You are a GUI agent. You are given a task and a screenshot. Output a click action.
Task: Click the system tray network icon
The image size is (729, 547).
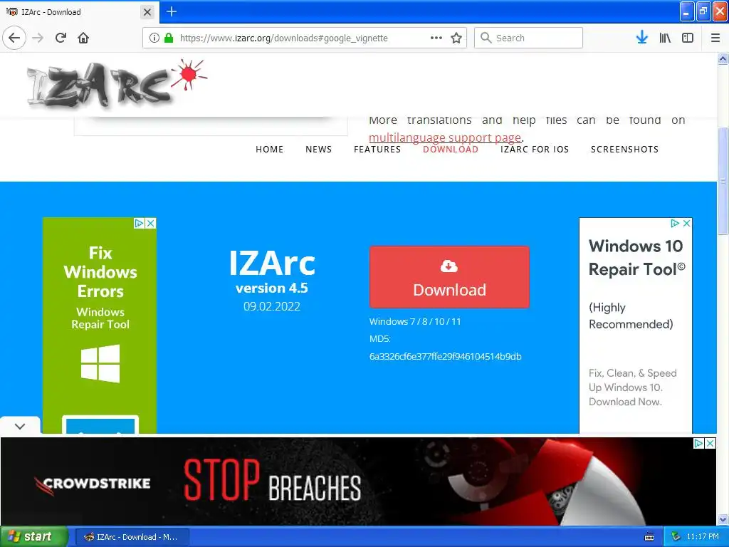[x=676, y=537]
